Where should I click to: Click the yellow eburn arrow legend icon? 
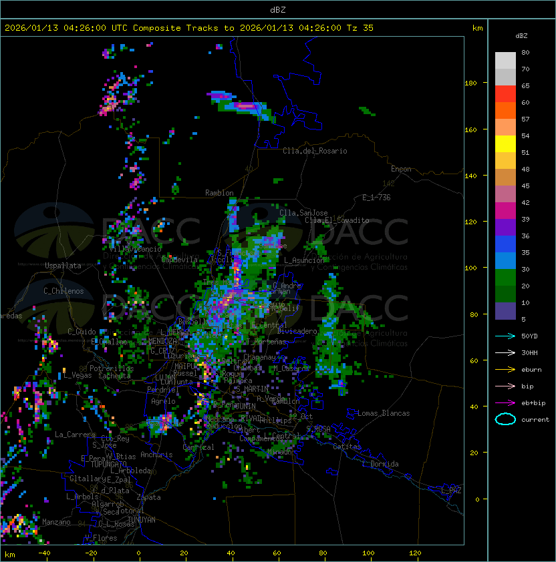(x=505, y=369)
